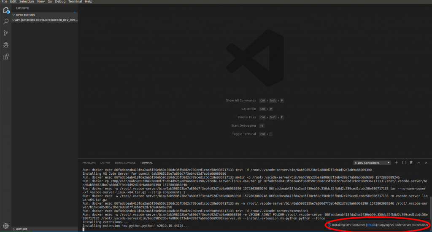Kill terminal with the trash icon
Screen dimensions: 432x232
[411, 163]
